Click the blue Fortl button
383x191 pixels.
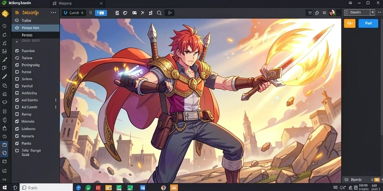coord(368,23)
